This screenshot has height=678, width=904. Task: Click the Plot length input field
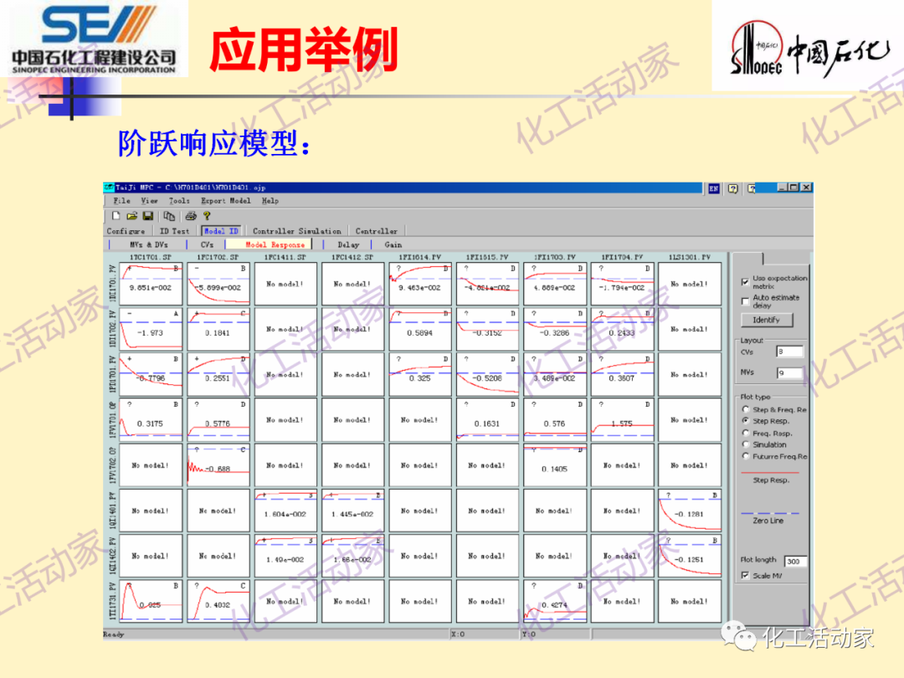pyautogui.click(x=794, y=559)
